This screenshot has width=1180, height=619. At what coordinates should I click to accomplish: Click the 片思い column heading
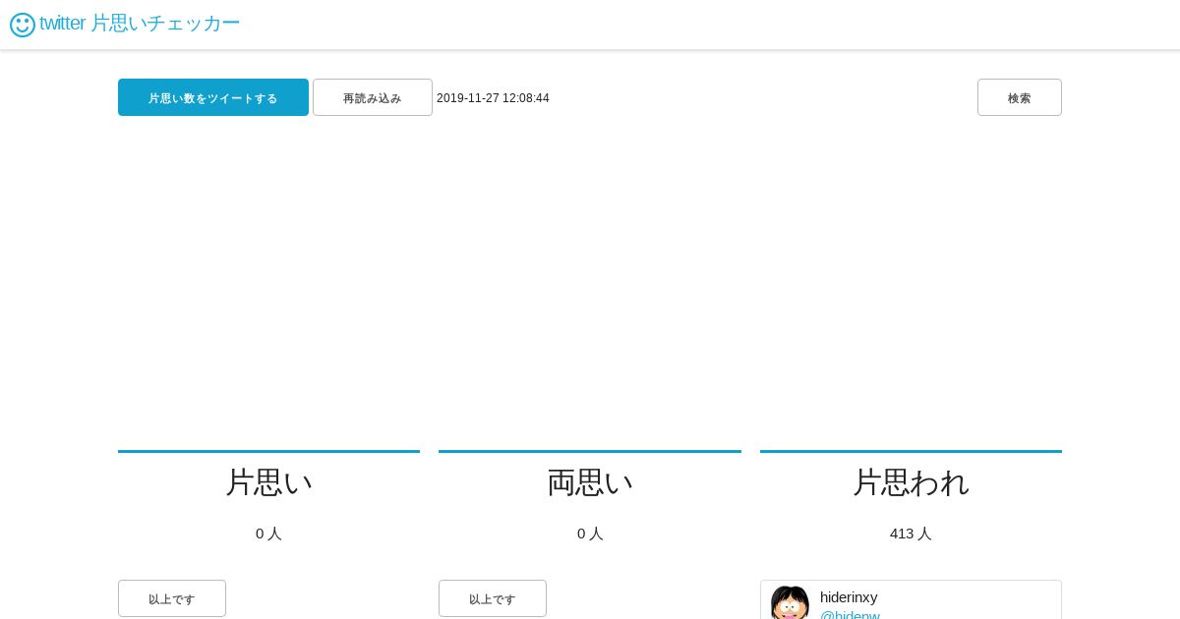(268, 482)
